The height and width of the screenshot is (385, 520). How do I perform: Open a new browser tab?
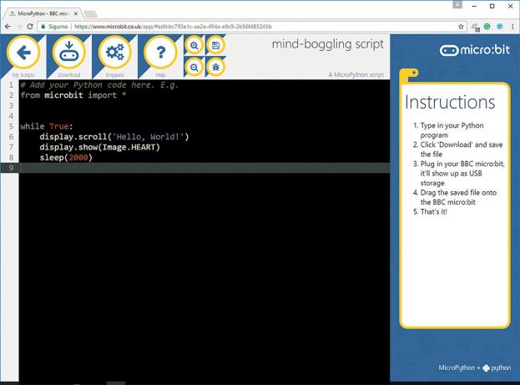click(90, 14)
